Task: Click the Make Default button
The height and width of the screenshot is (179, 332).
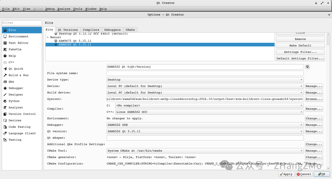Action: (300, 46)
